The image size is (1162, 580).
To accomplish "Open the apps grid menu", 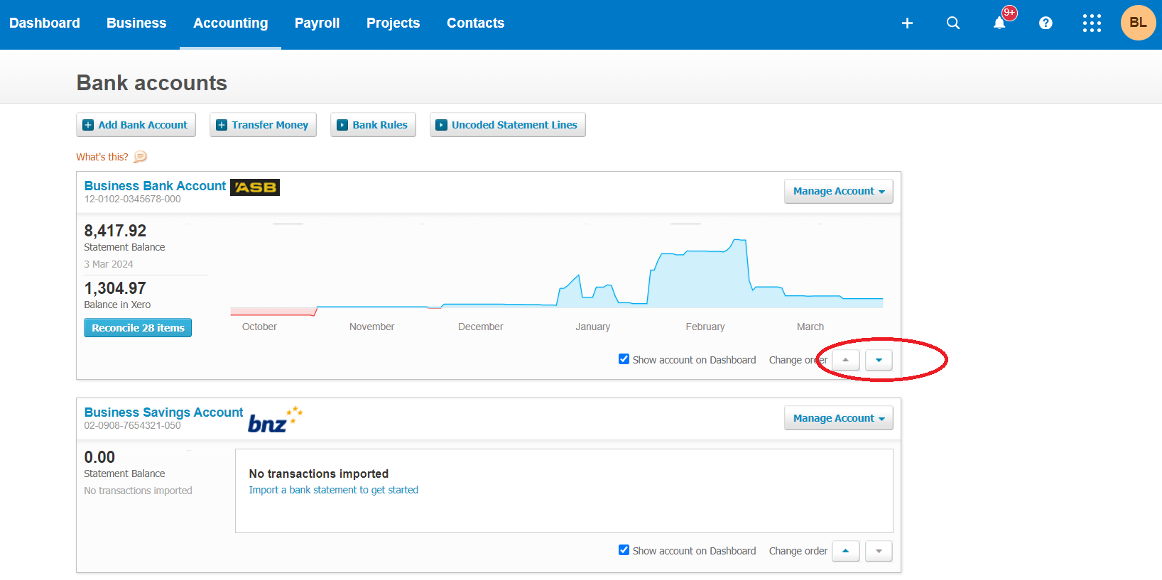I will pos(1092,23).
